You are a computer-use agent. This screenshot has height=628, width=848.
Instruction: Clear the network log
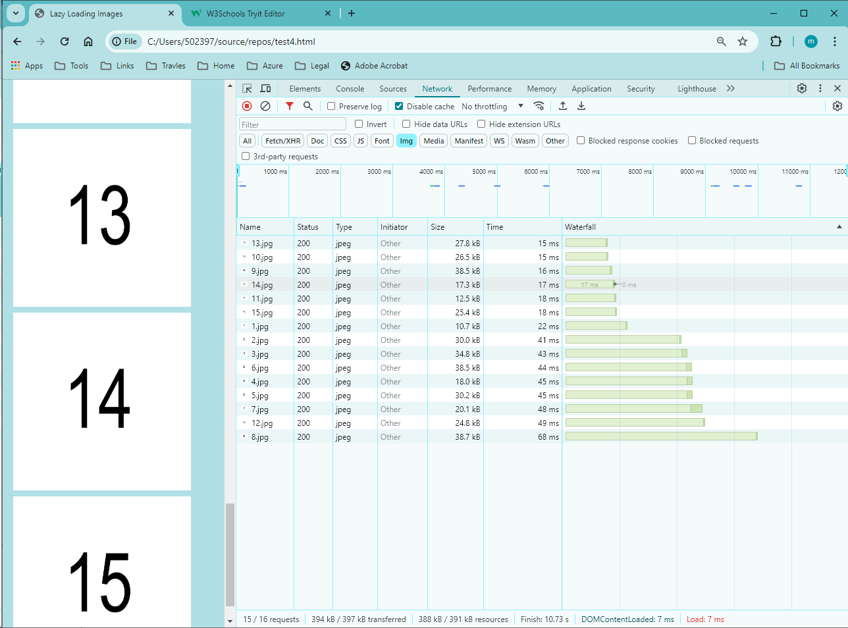point(265,106)
